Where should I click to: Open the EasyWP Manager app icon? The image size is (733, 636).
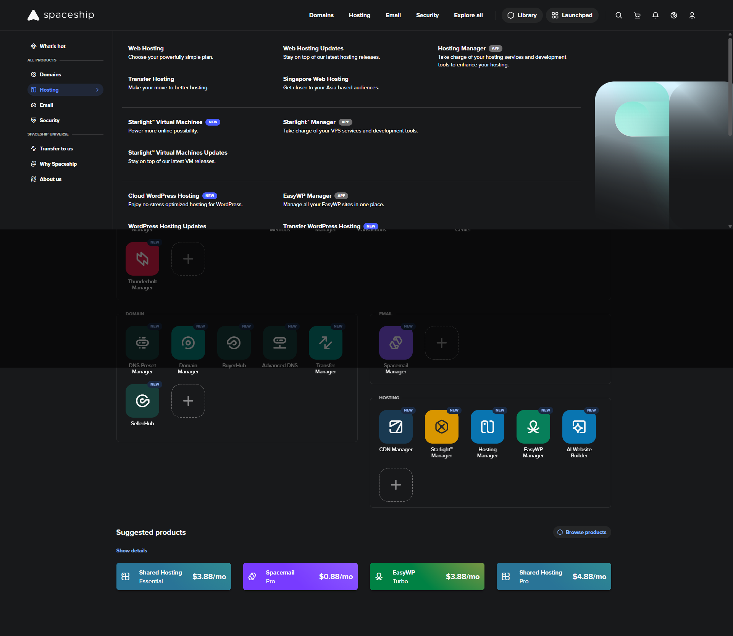coord(533,426)
